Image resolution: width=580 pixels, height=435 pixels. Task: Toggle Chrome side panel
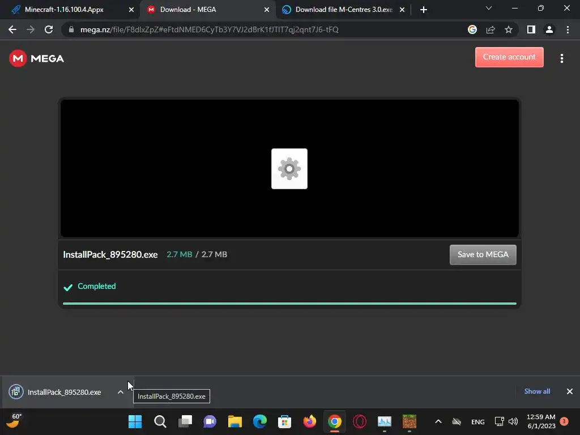tap(531, 29)
